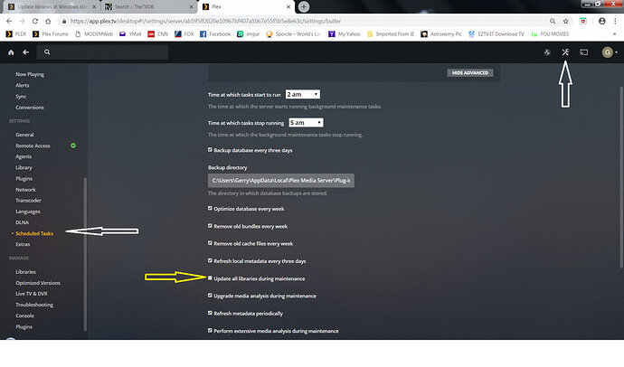Click the browser forward button
624x367 pixels.
click(22, 21)
